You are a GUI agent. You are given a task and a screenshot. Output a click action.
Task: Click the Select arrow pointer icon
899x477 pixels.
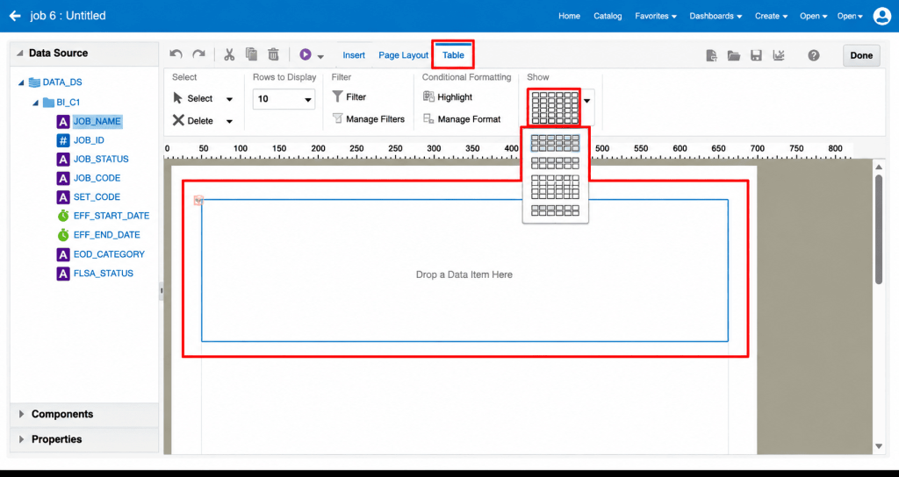click(178, 98)
